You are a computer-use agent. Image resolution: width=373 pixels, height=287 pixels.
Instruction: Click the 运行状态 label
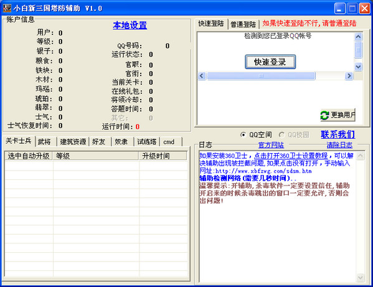127,54
